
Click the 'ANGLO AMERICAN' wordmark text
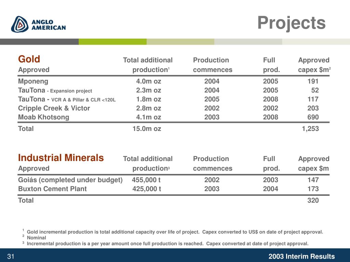click(49, 25)
